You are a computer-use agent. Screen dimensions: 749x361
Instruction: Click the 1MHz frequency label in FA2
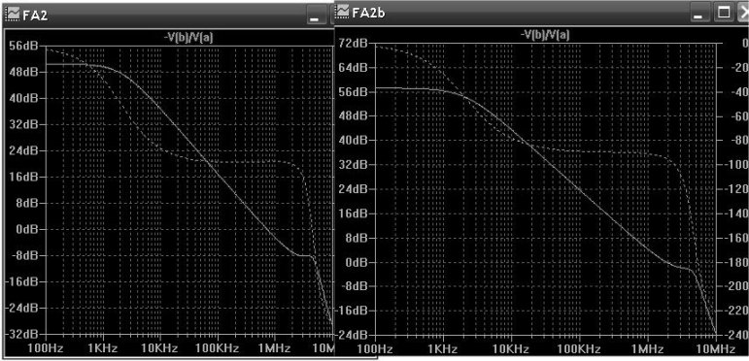point(274,348)
